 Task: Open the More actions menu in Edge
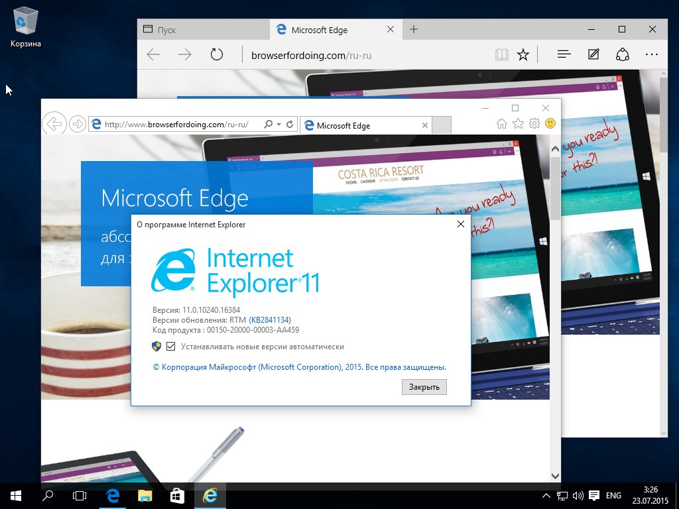[x=651, y=54]
